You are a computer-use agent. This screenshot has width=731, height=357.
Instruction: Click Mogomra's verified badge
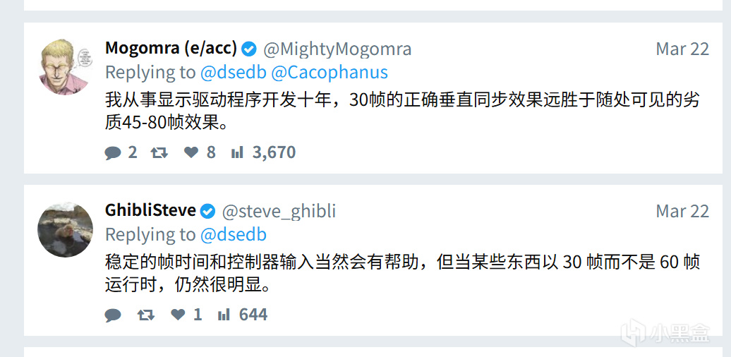pyautogui.click(x=249, y=49)
